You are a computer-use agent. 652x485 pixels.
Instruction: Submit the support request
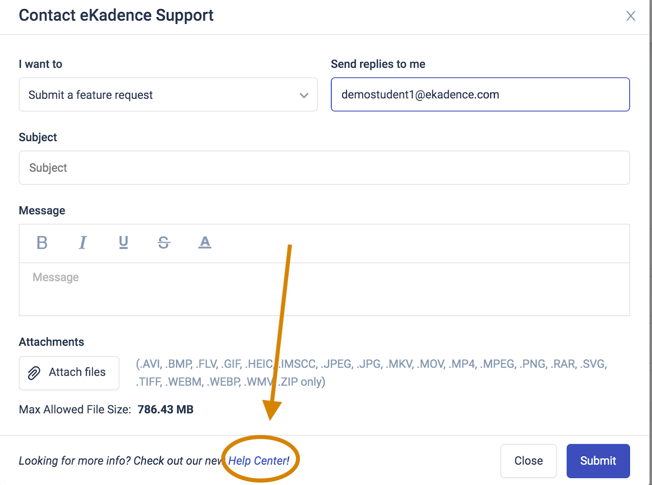pos(598,461)
